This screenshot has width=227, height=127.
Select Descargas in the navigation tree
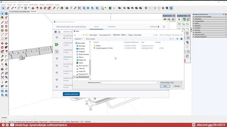(x=82, y=46)
